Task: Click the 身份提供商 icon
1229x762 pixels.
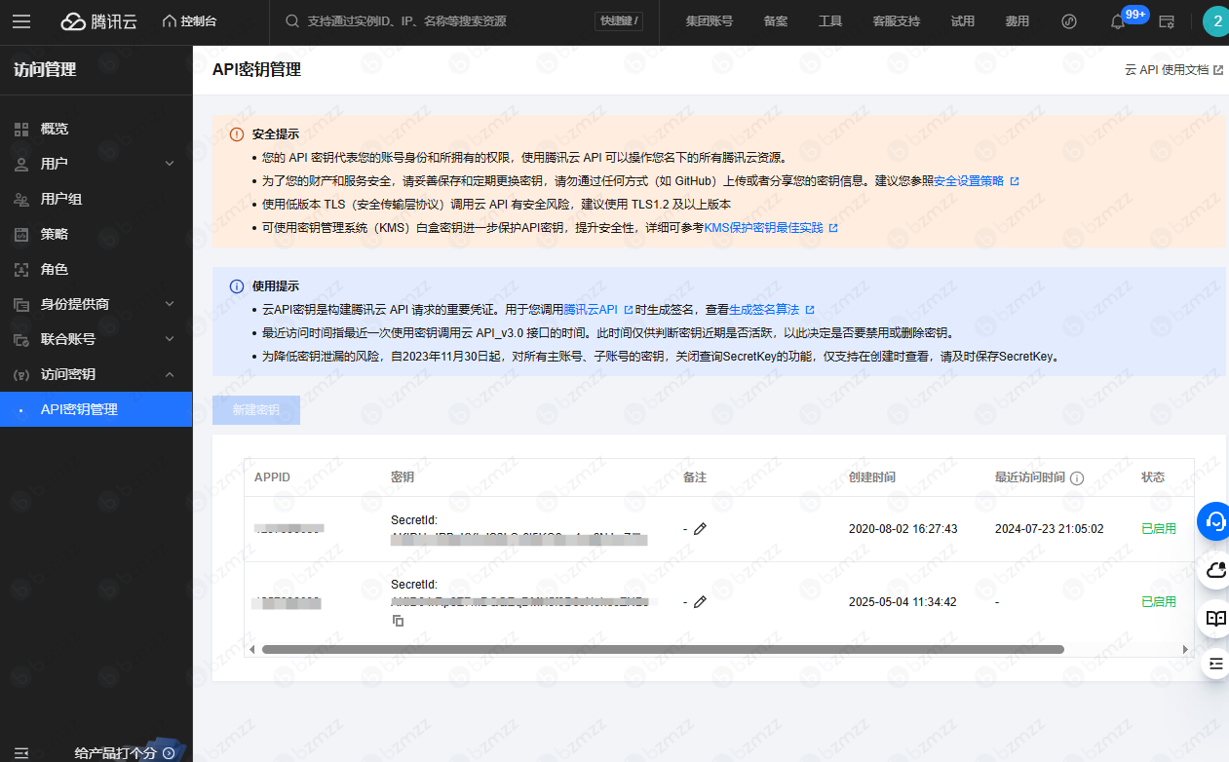Action: coord(20,304)
